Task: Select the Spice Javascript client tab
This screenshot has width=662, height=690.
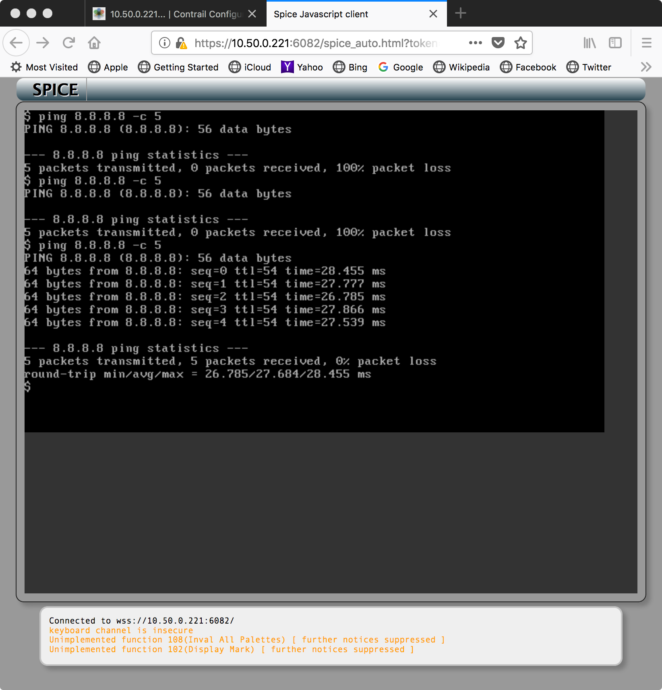Action: [x=346, y=14]
